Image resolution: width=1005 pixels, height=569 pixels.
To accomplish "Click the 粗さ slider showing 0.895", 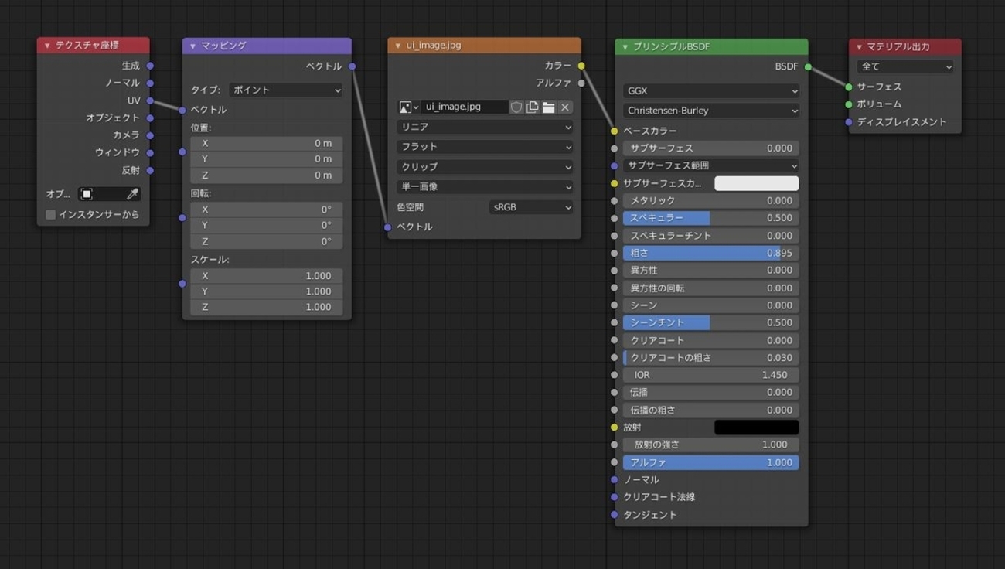I will coord(710,253).
